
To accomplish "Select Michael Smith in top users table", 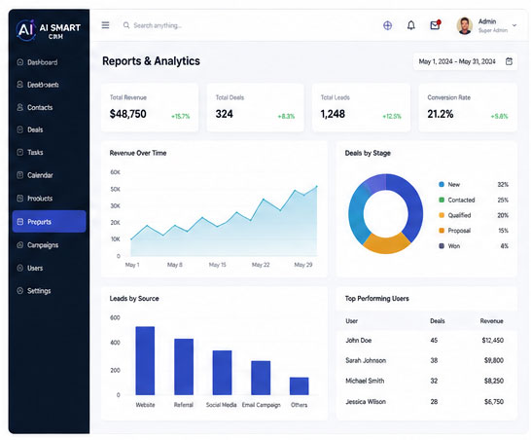I will pyautogui.click(x=365, y=381).
